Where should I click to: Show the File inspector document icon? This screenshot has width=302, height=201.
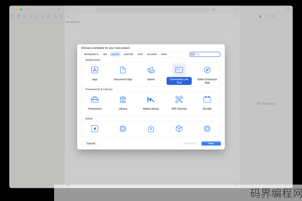pyautogui.click(x=260, y=16)
